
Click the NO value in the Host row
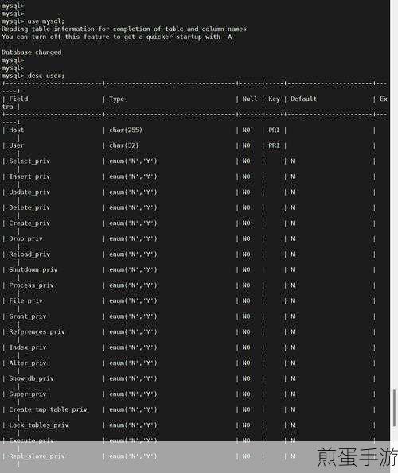click(x=246, y=130)
